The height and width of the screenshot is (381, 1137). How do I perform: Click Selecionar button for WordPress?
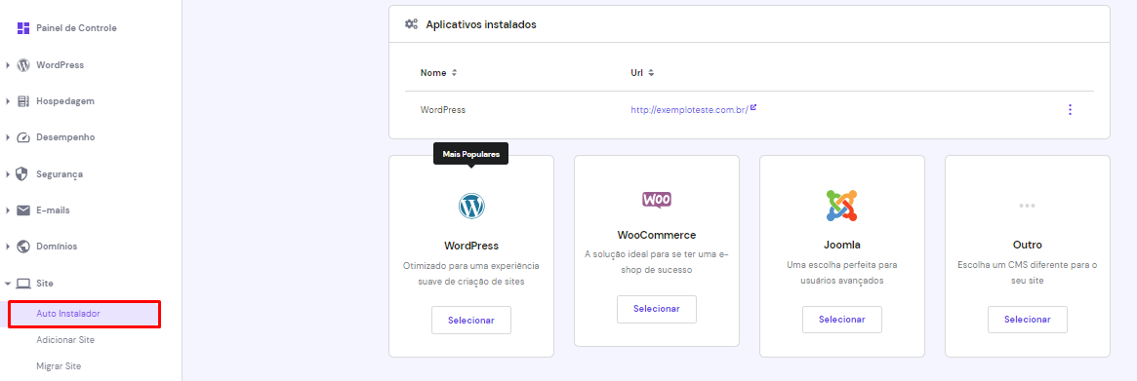coord(471,321)
